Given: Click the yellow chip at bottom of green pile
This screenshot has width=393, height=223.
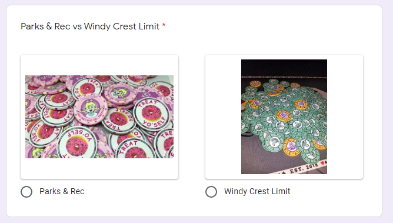Looking at the screenshot, I should 291,147.
